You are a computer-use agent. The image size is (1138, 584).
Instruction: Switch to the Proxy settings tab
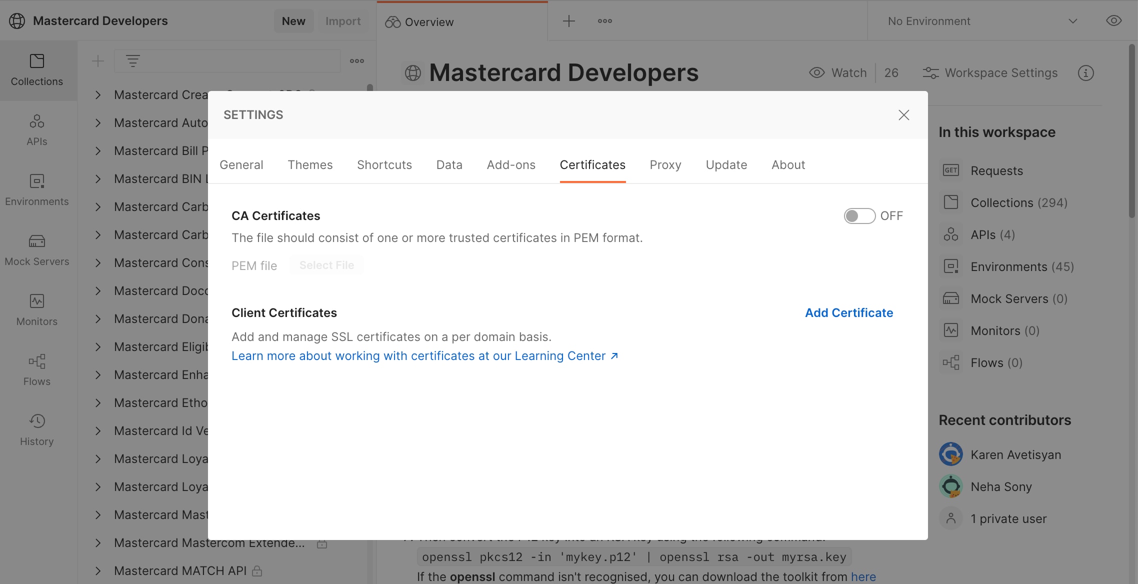point(665,164)
